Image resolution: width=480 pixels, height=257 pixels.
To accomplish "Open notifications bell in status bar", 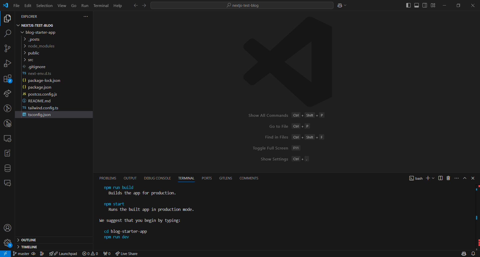I will point(473,254).
